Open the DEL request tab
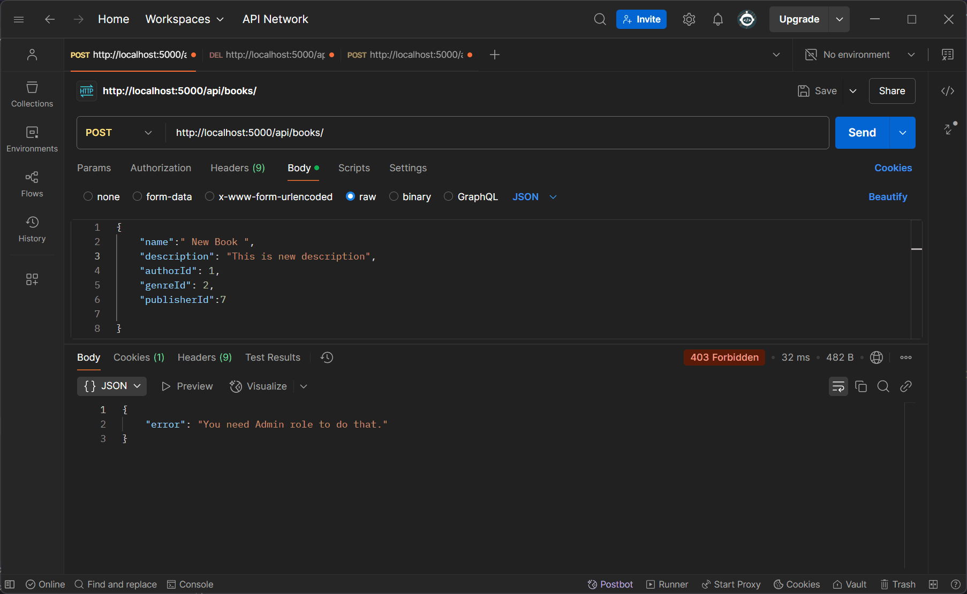This screenshot has height=594, width=967. [x=271, y=55]
